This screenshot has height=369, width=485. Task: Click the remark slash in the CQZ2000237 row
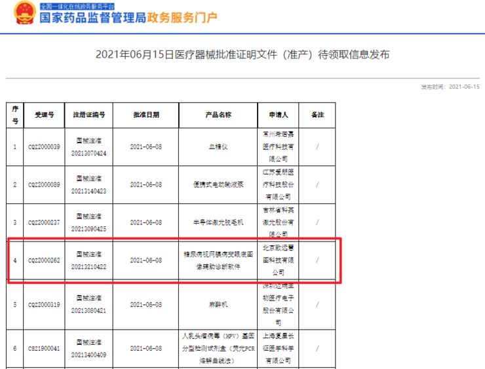(x=317, y=222)
